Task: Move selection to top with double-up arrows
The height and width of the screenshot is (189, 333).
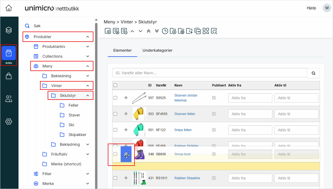Action: [148, 31]
